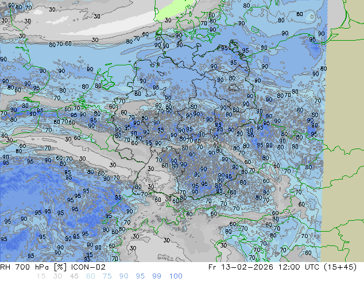
Task: Select the light-blue 60 entry in the legend row
Action: 91,276
